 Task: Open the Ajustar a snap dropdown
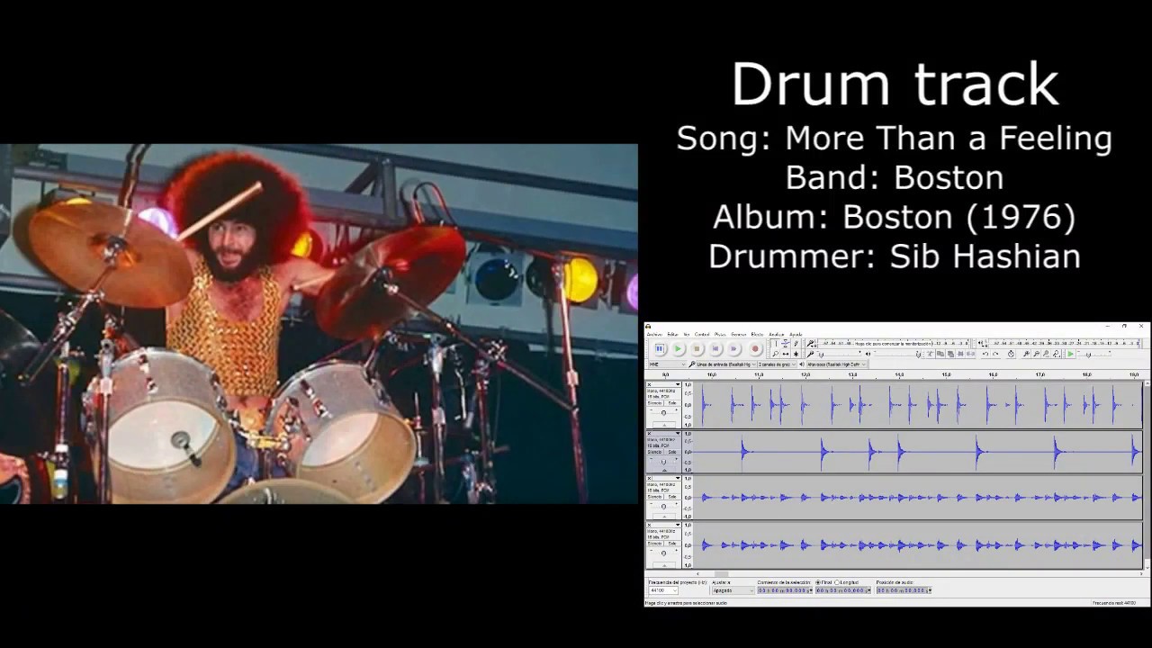733,590
